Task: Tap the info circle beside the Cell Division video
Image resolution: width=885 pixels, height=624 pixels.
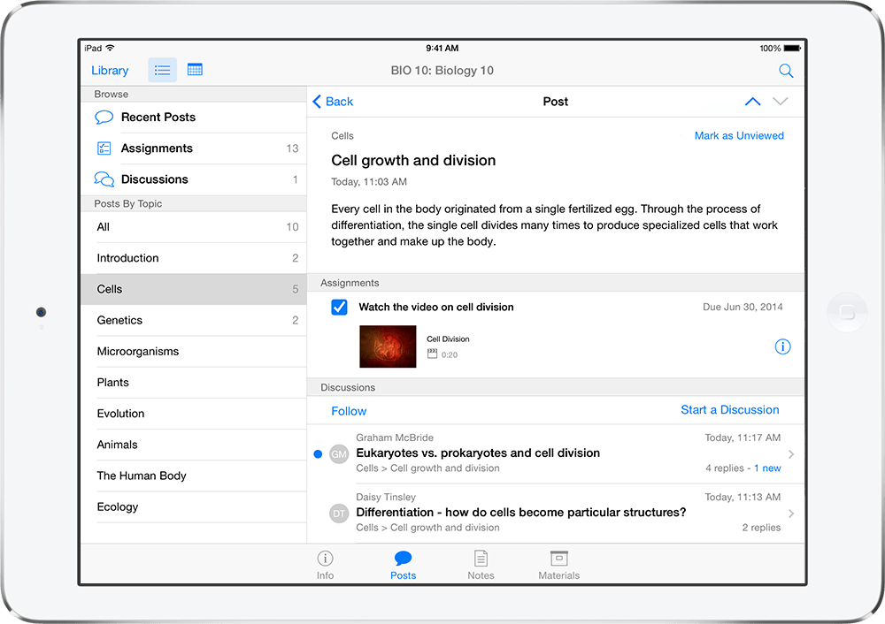Action: click(x=782, y=346)
